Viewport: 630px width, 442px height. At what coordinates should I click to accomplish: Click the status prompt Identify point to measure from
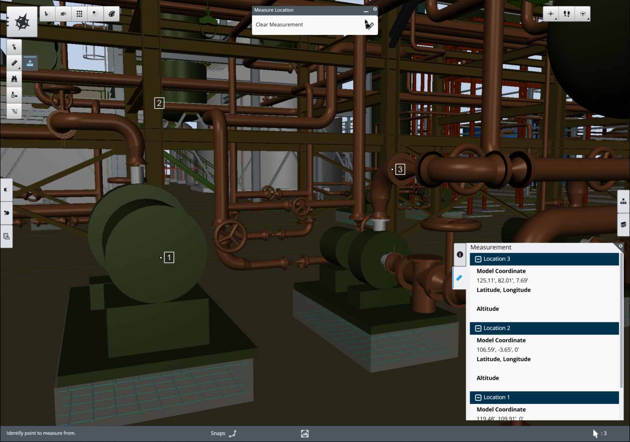tap(41, 433)
